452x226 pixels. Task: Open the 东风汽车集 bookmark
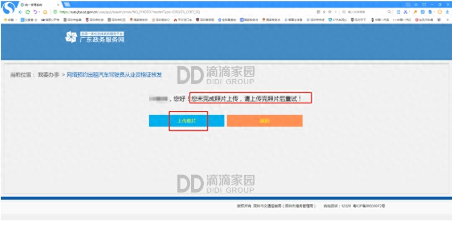[x=424, y=20]
